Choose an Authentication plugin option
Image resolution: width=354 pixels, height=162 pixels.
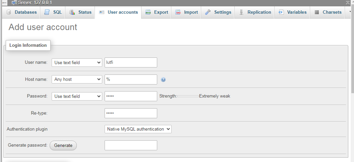(x=138, y=129)
